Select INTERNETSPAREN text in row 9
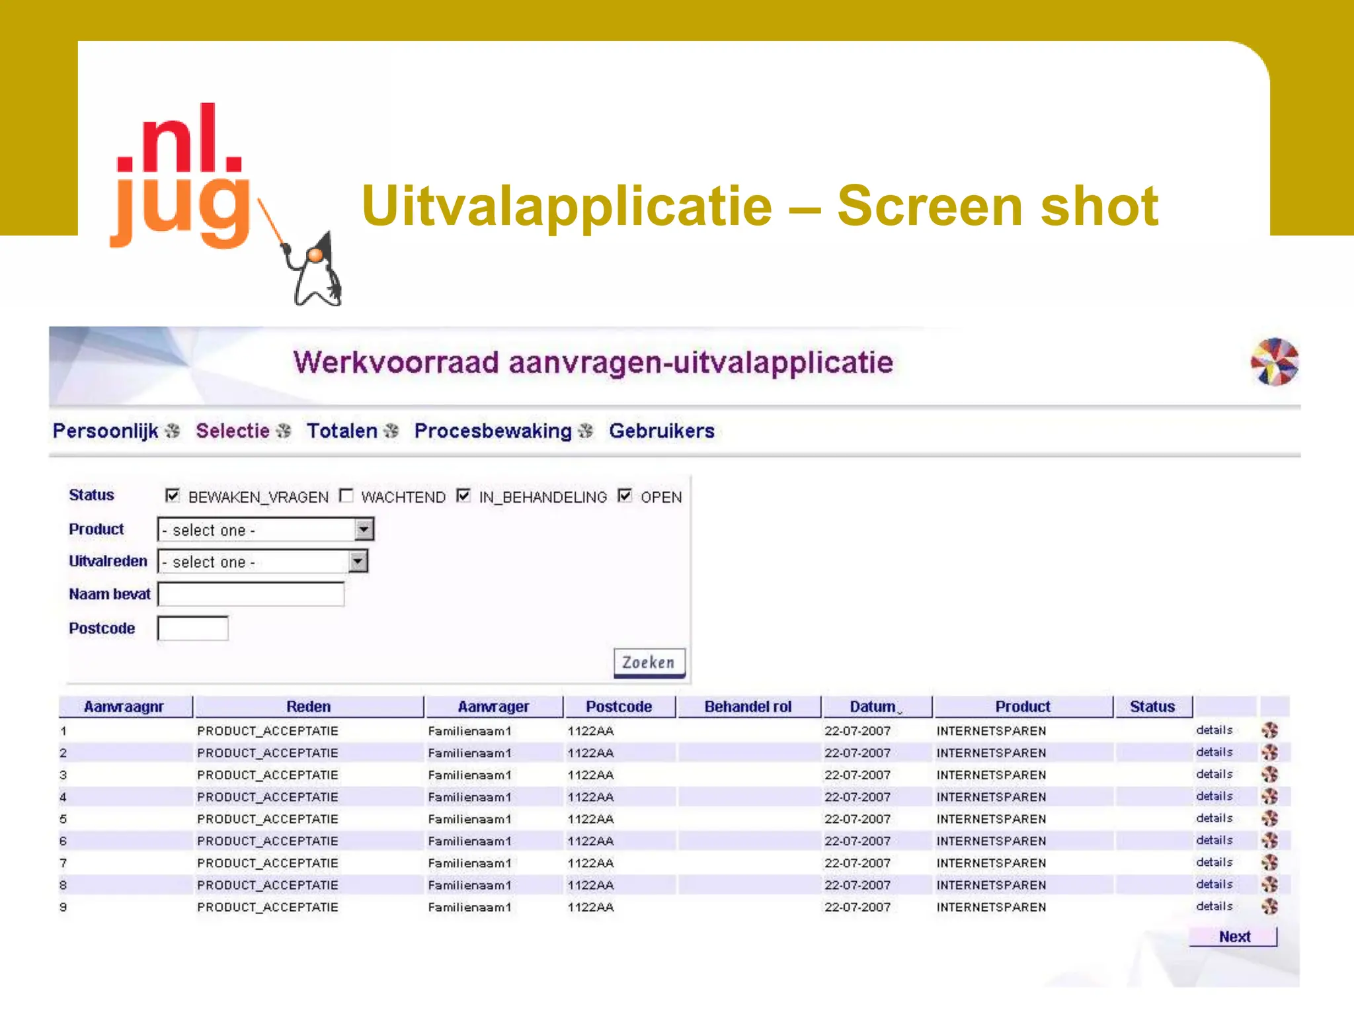This screenshot has height=1016, width=1354. point(991,907)
